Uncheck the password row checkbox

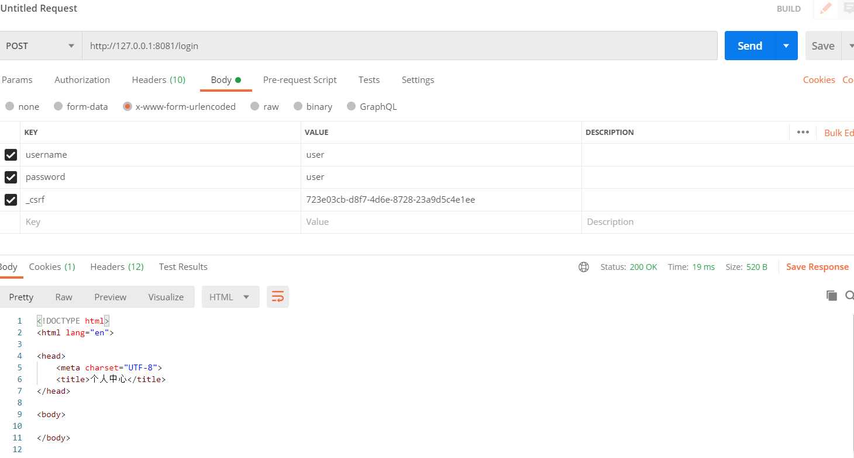pos(11,177)
